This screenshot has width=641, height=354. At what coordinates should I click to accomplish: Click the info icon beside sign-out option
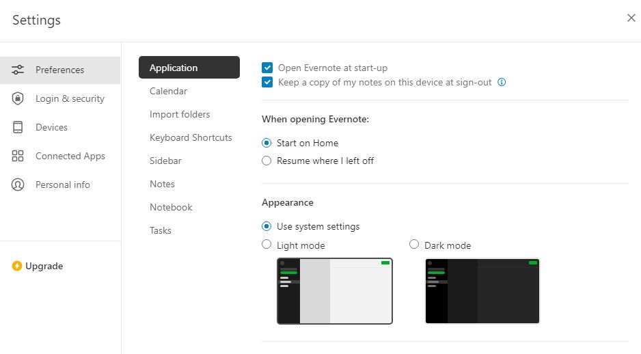point(502,82)
